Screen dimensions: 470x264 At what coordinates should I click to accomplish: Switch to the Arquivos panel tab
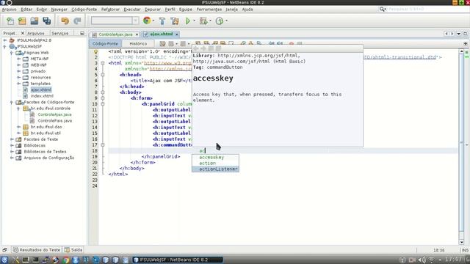(36, 33)
